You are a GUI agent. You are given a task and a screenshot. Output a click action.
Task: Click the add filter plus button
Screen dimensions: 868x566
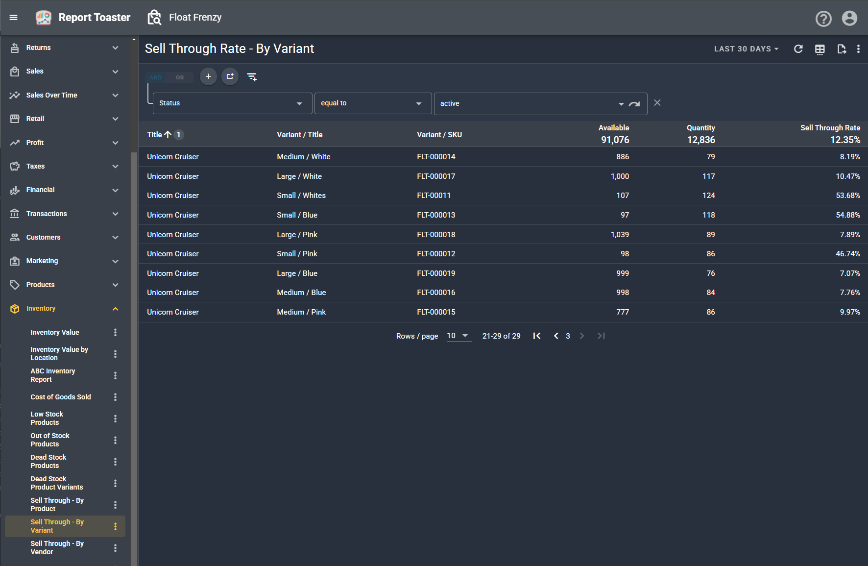click(208, 76)
